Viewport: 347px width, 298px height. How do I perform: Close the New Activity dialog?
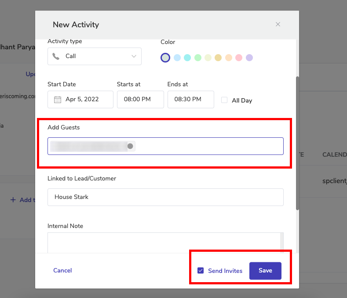278,25
